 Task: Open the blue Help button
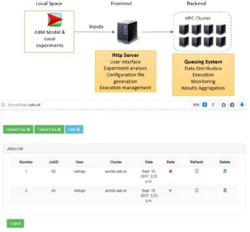click(x=74, y=130)
